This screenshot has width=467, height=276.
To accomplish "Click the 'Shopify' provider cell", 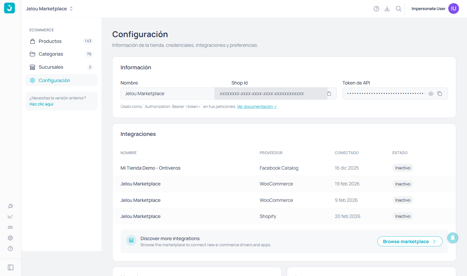I will point(268,216).
